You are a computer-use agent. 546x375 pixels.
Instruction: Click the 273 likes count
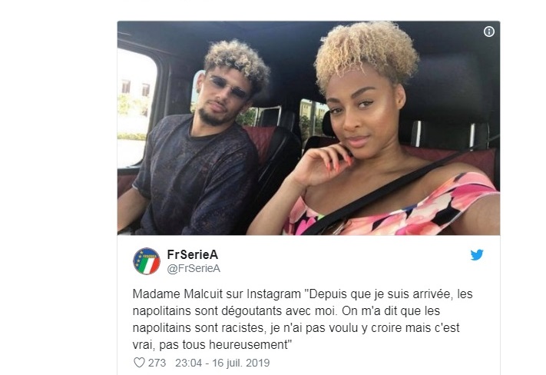(157, 363)
